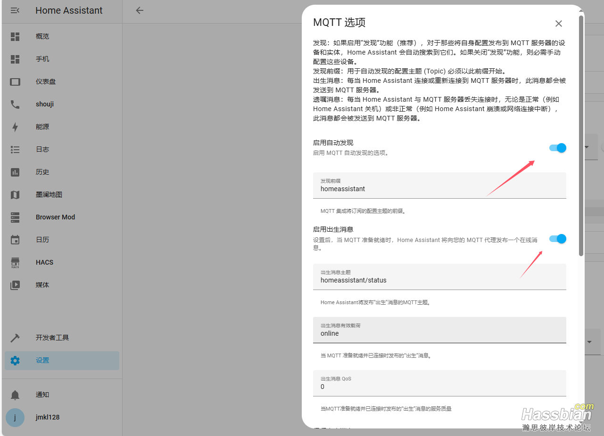Click the 仪表盘 tablet icon
This screenshot has height=436, width=604.
[x=15, y=81]
